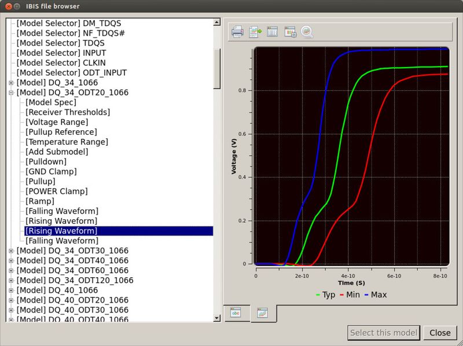Image resolution: width=463 pixels, height=346 pixels.
Task: Click the blue Max legend entry
Action: tap(376, 295)
